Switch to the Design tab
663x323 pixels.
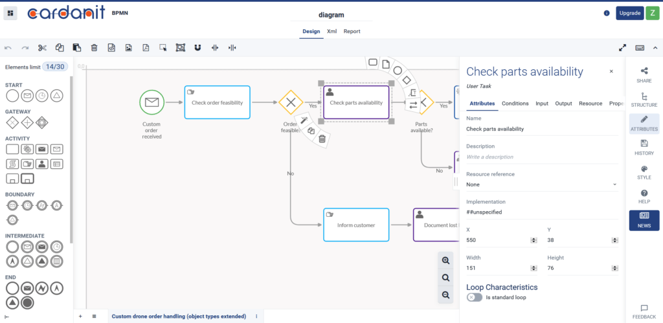(x=311, y=31)
